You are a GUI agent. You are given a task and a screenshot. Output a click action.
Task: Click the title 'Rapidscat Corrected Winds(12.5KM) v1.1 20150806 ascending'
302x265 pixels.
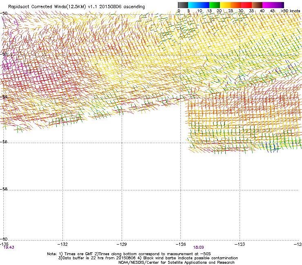[x=76, y=7]
